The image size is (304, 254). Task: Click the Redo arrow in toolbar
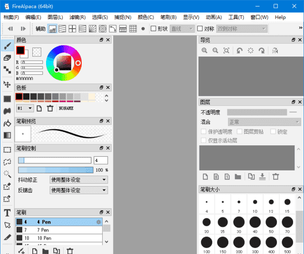pyautogui.click(x=23, y=28)
